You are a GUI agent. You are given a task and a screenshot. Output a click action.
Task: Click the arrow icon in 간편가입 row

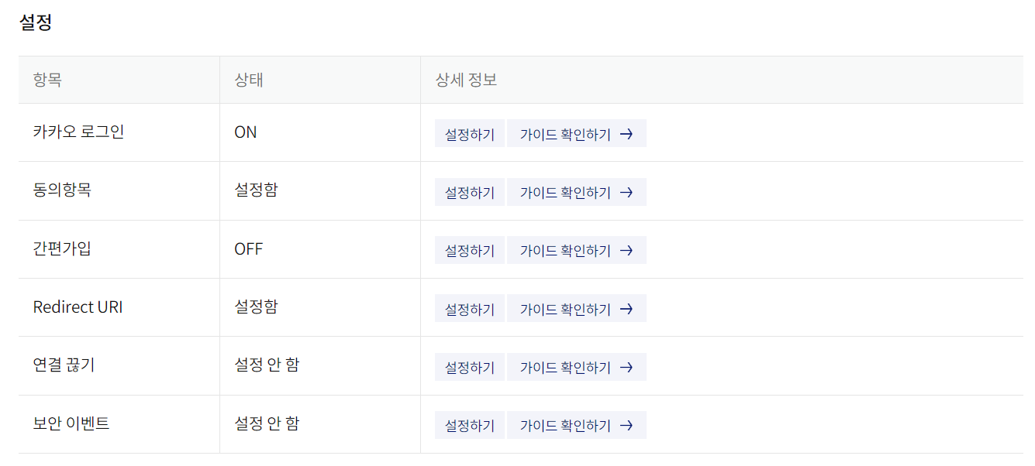coord(627,250)
